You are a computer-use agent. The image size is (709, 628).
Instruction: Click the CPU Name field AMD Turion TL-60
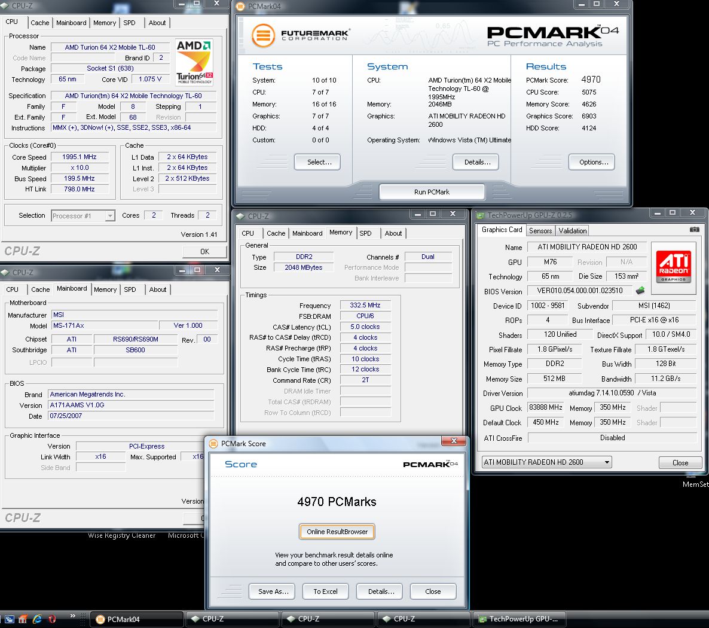(110, 47)
